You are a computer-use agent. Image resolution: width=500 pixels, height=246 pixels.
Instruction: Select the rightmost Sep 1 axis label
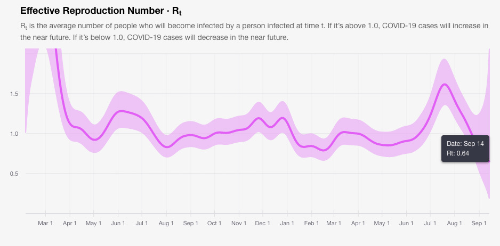479,223
